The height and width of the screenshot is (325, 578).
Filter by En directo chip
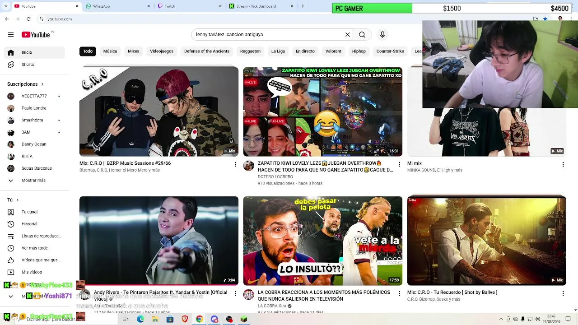pyautogui.click(x=305, y=51)
